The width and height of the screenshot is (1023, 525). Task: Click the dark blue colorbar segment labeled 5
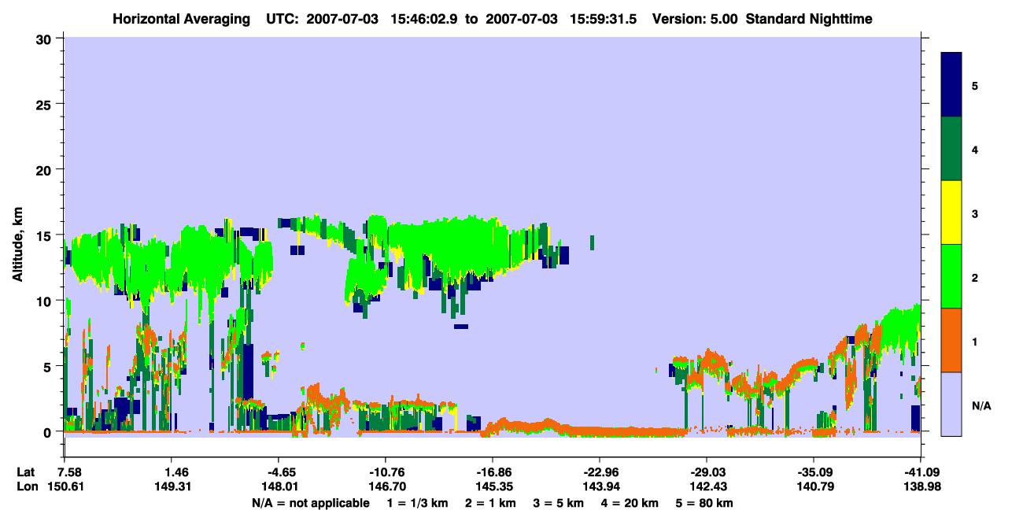[951, 85]
